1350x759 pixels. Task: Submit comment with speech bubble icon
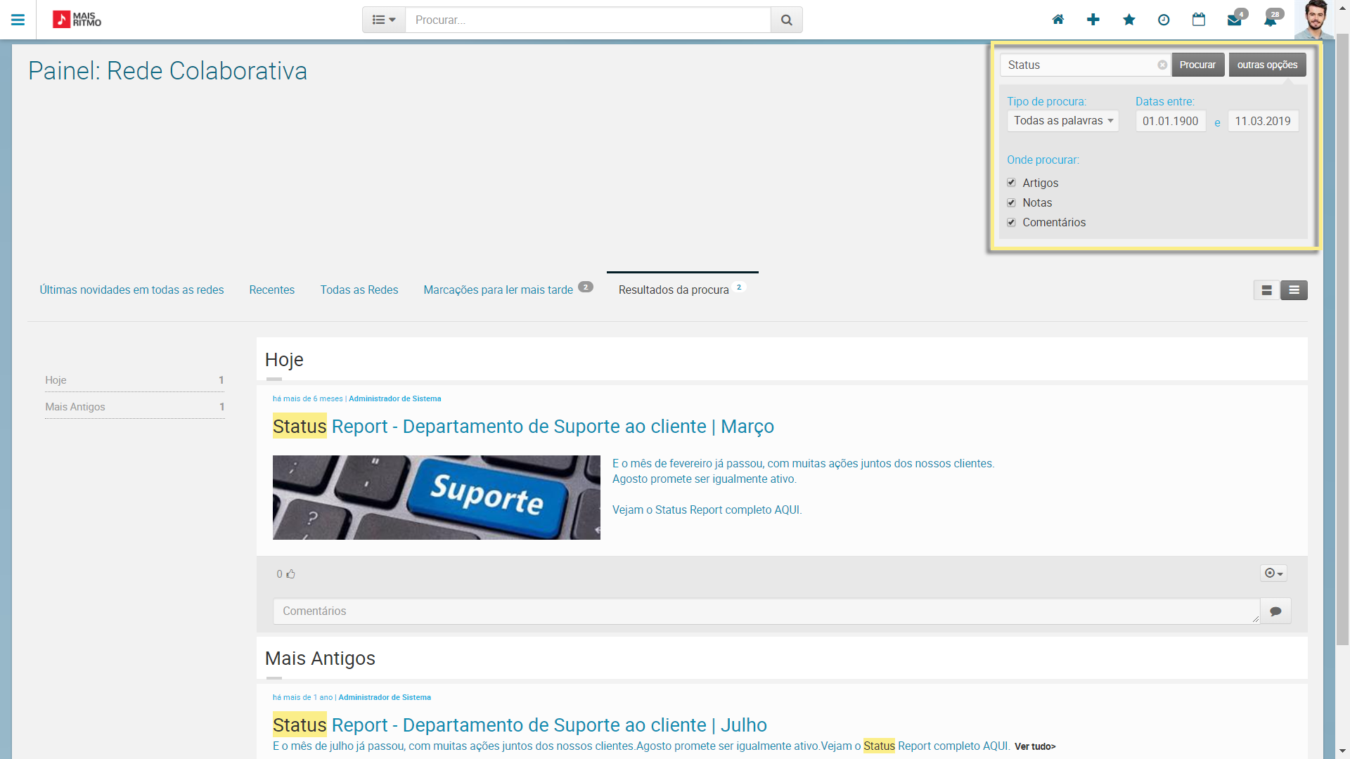tap(1275, 611)
